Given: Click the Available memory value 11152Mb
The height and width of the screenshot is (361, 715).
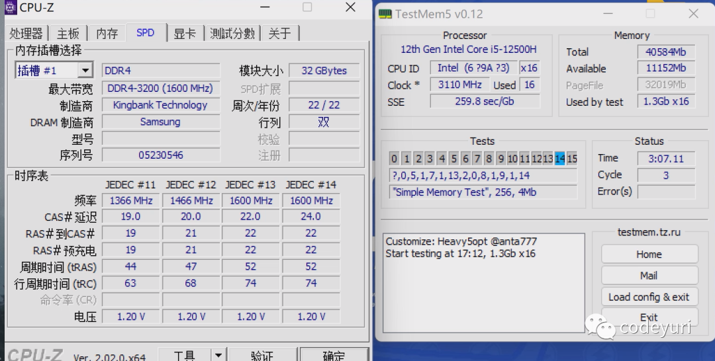Looking at the screenshot, I should [666, 68].
